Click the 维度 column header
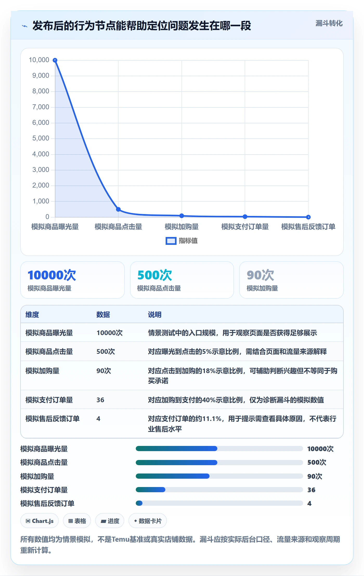364x576 pixels. 32,315
